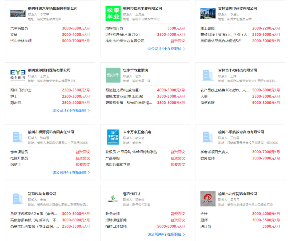This screenshot has width=288, height=241.
Task: Click 薪资面议 beside 产品导购
Action: (x=178, y=158)
